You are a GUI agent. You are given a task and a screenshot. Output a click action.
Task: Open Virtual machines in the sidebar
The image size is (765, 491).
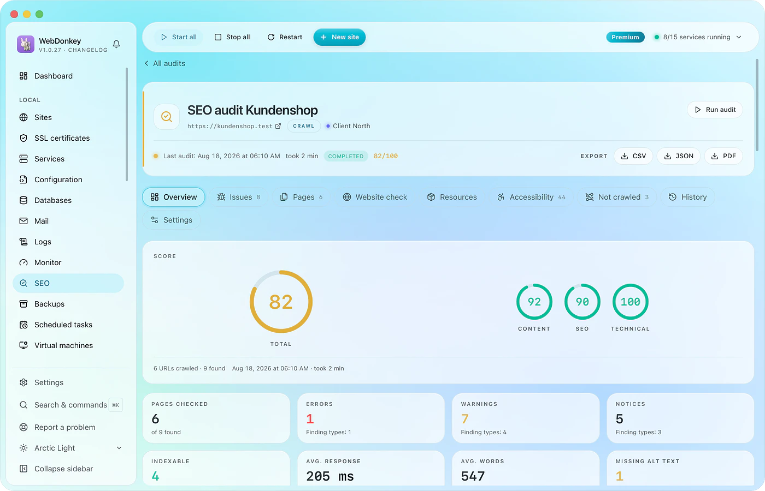point(68,345)
